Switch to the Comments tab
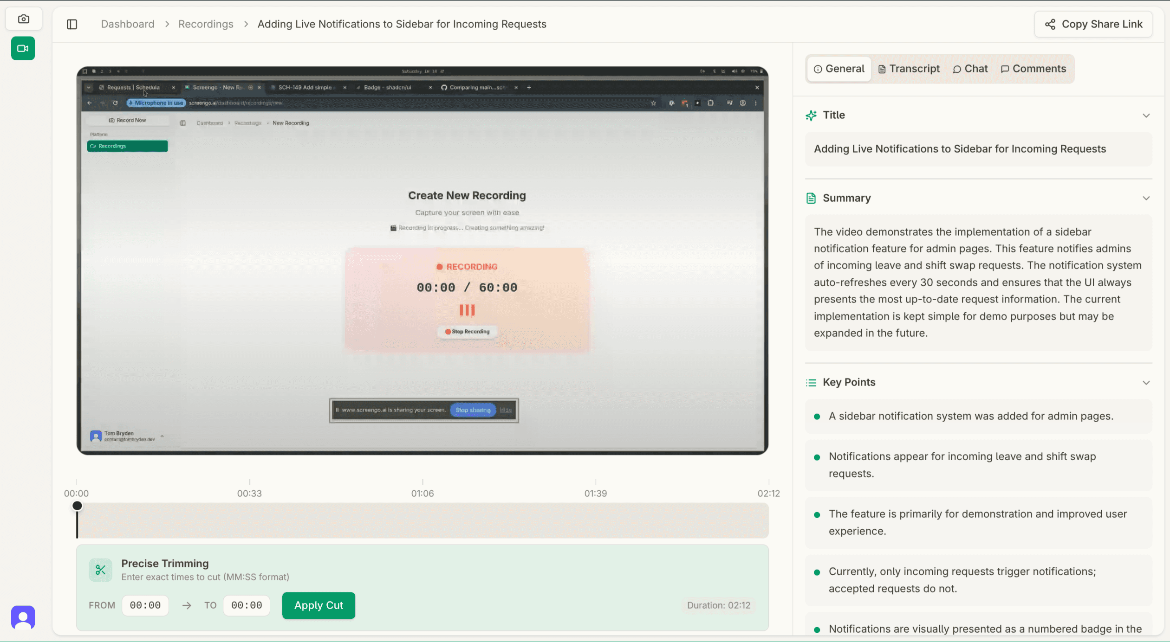Viewport: 1170px width, 642px height. pyautogui.click(x=1033, y=69)
